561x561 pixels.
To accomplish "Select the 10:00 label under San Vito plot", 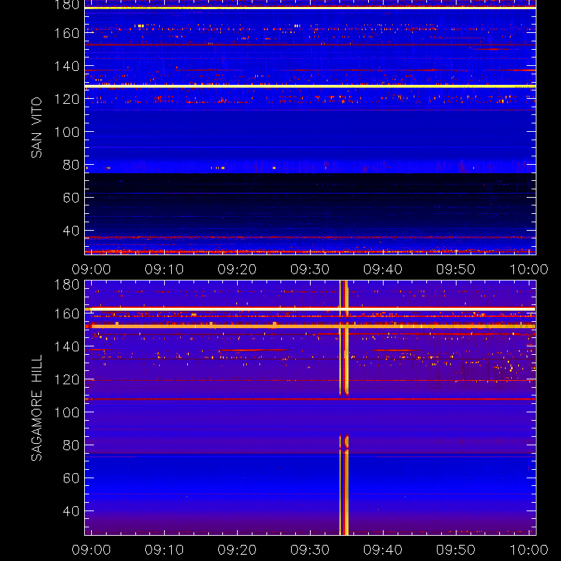I will click(529, 269).
